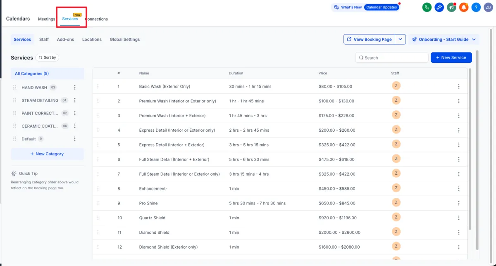Image resolution: width=496 pixels, height=266 pixels.
Task: Click drag handle for Basic Wash row
Action: click(98, 87)
